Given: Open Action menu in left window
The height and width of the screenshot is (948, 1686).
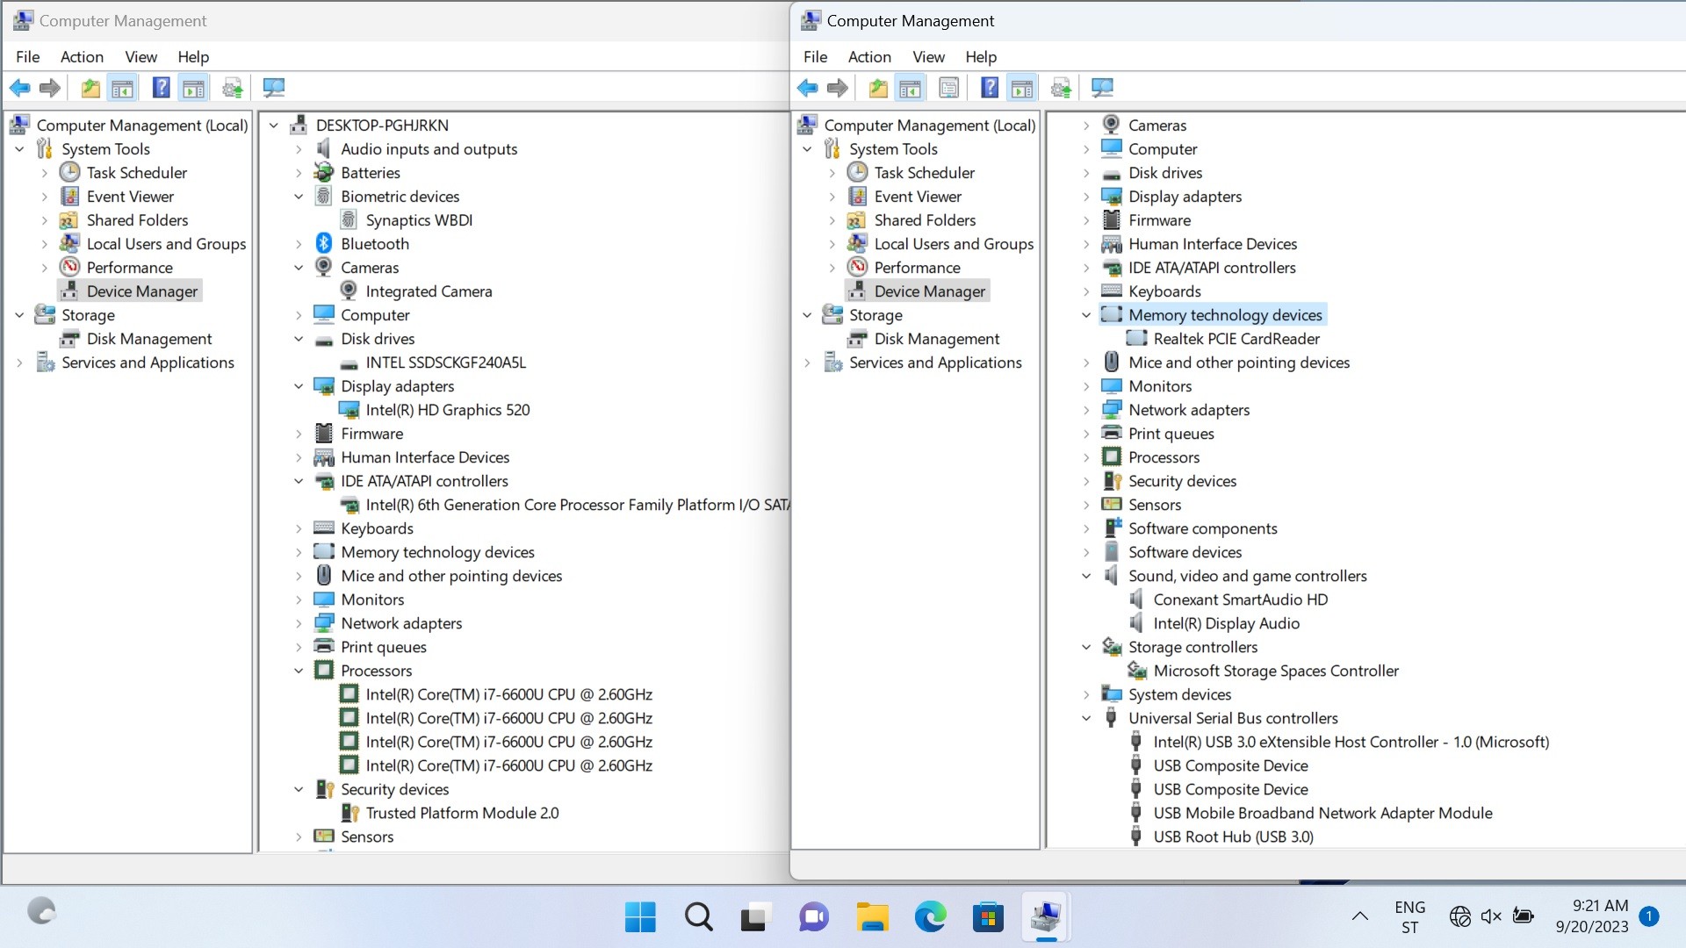Looking at the screenshot, I should click(x=82, y=56).
